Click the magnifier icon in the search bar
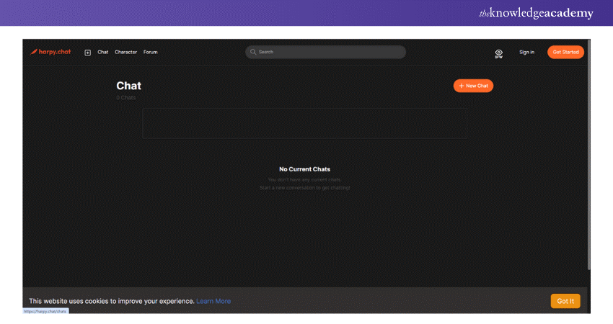613x324 pixels. coord(253,52)
